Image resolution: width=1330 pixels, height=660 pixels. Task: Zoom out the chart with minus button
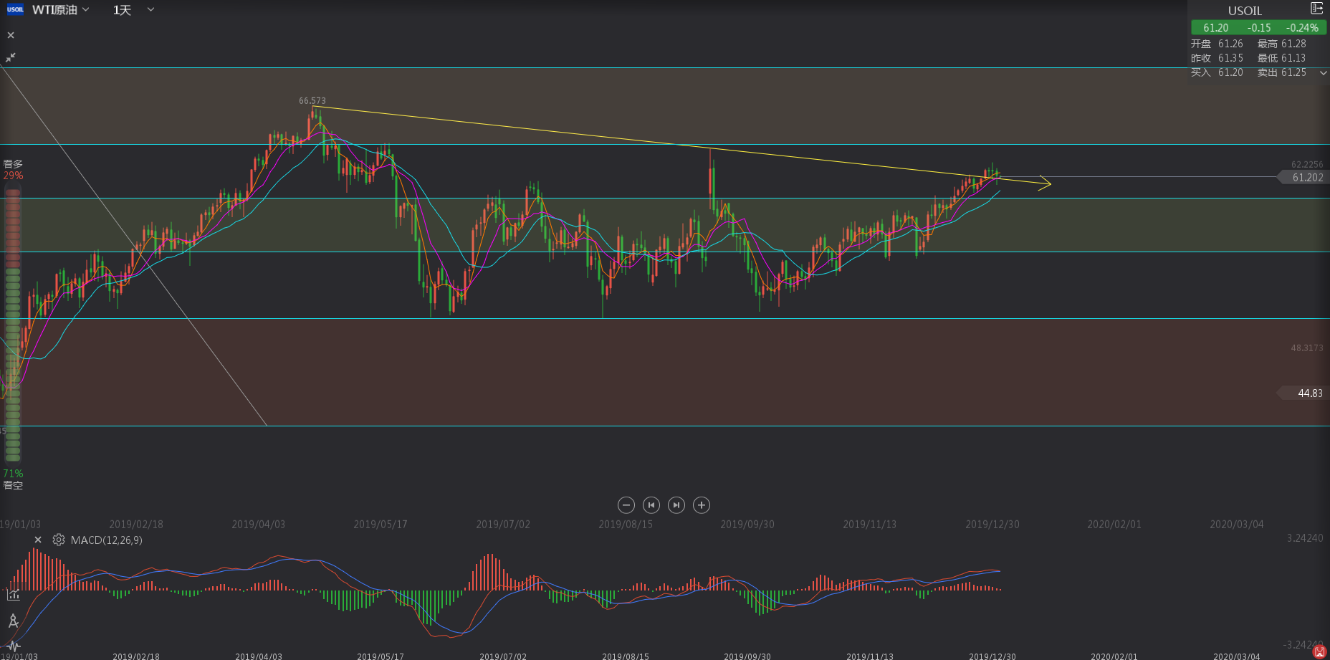[x=626, y=505]
